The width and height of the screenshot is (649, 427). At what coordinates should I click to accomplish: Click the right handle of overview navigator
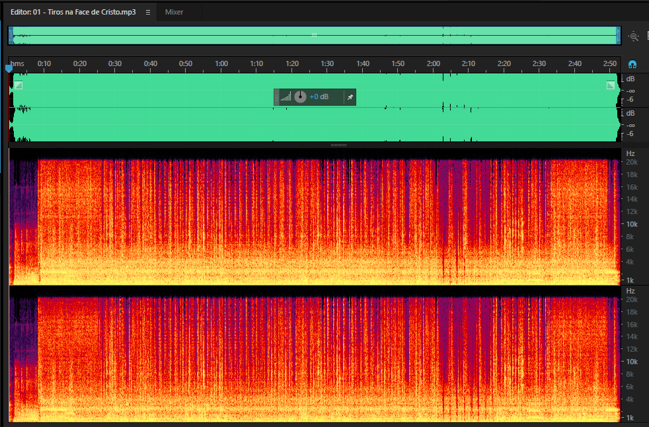[619, 36]
